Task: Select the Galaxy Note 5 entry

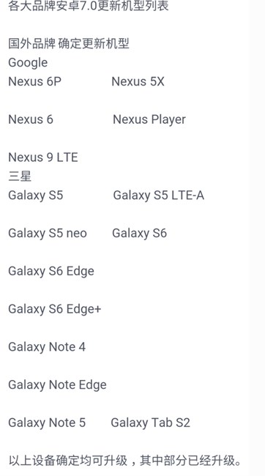Action: [x=47, y=423]
